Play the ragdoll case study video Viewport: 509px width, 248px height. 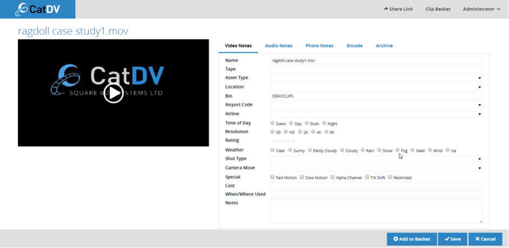114,93
